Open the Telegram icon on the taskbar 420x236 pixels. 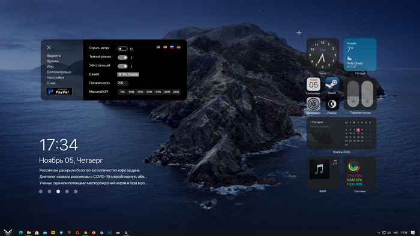click(61, 233)
